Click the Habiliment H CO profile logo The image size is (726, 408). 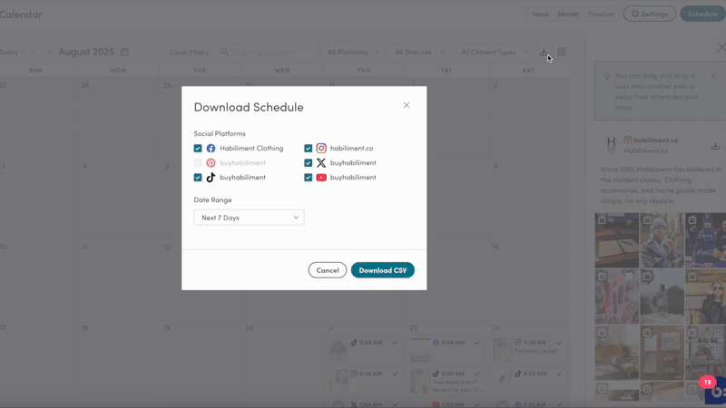pos(611,144)
